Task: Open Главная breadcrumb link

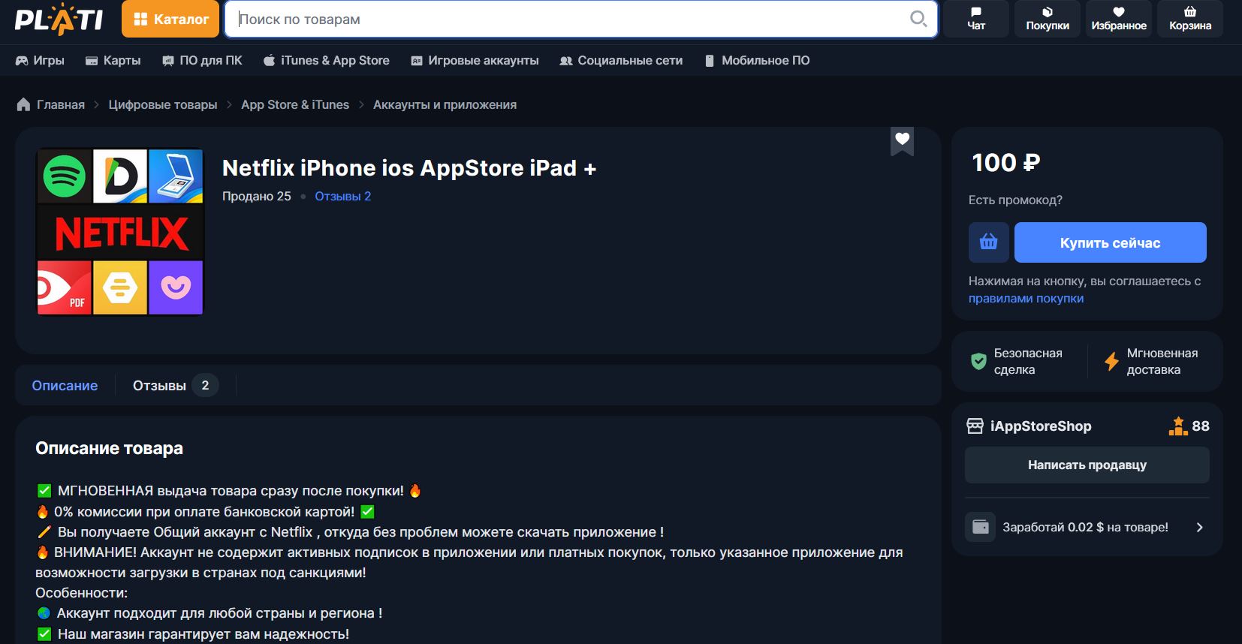Action: click(x=61, y=104)
